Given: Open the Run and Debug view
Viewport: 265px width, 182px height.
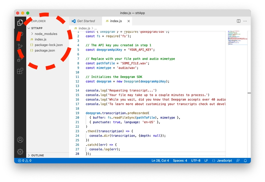Looking at the screenshot, I should pos(20,59).
